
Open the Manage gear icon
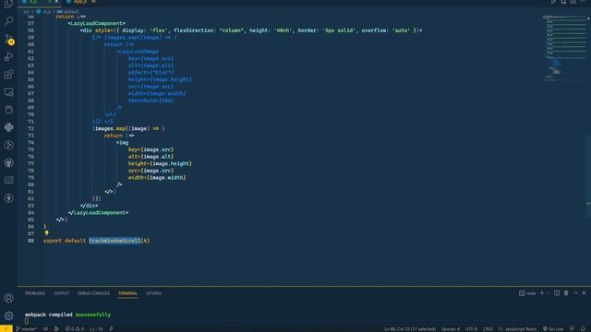[8, 315]
